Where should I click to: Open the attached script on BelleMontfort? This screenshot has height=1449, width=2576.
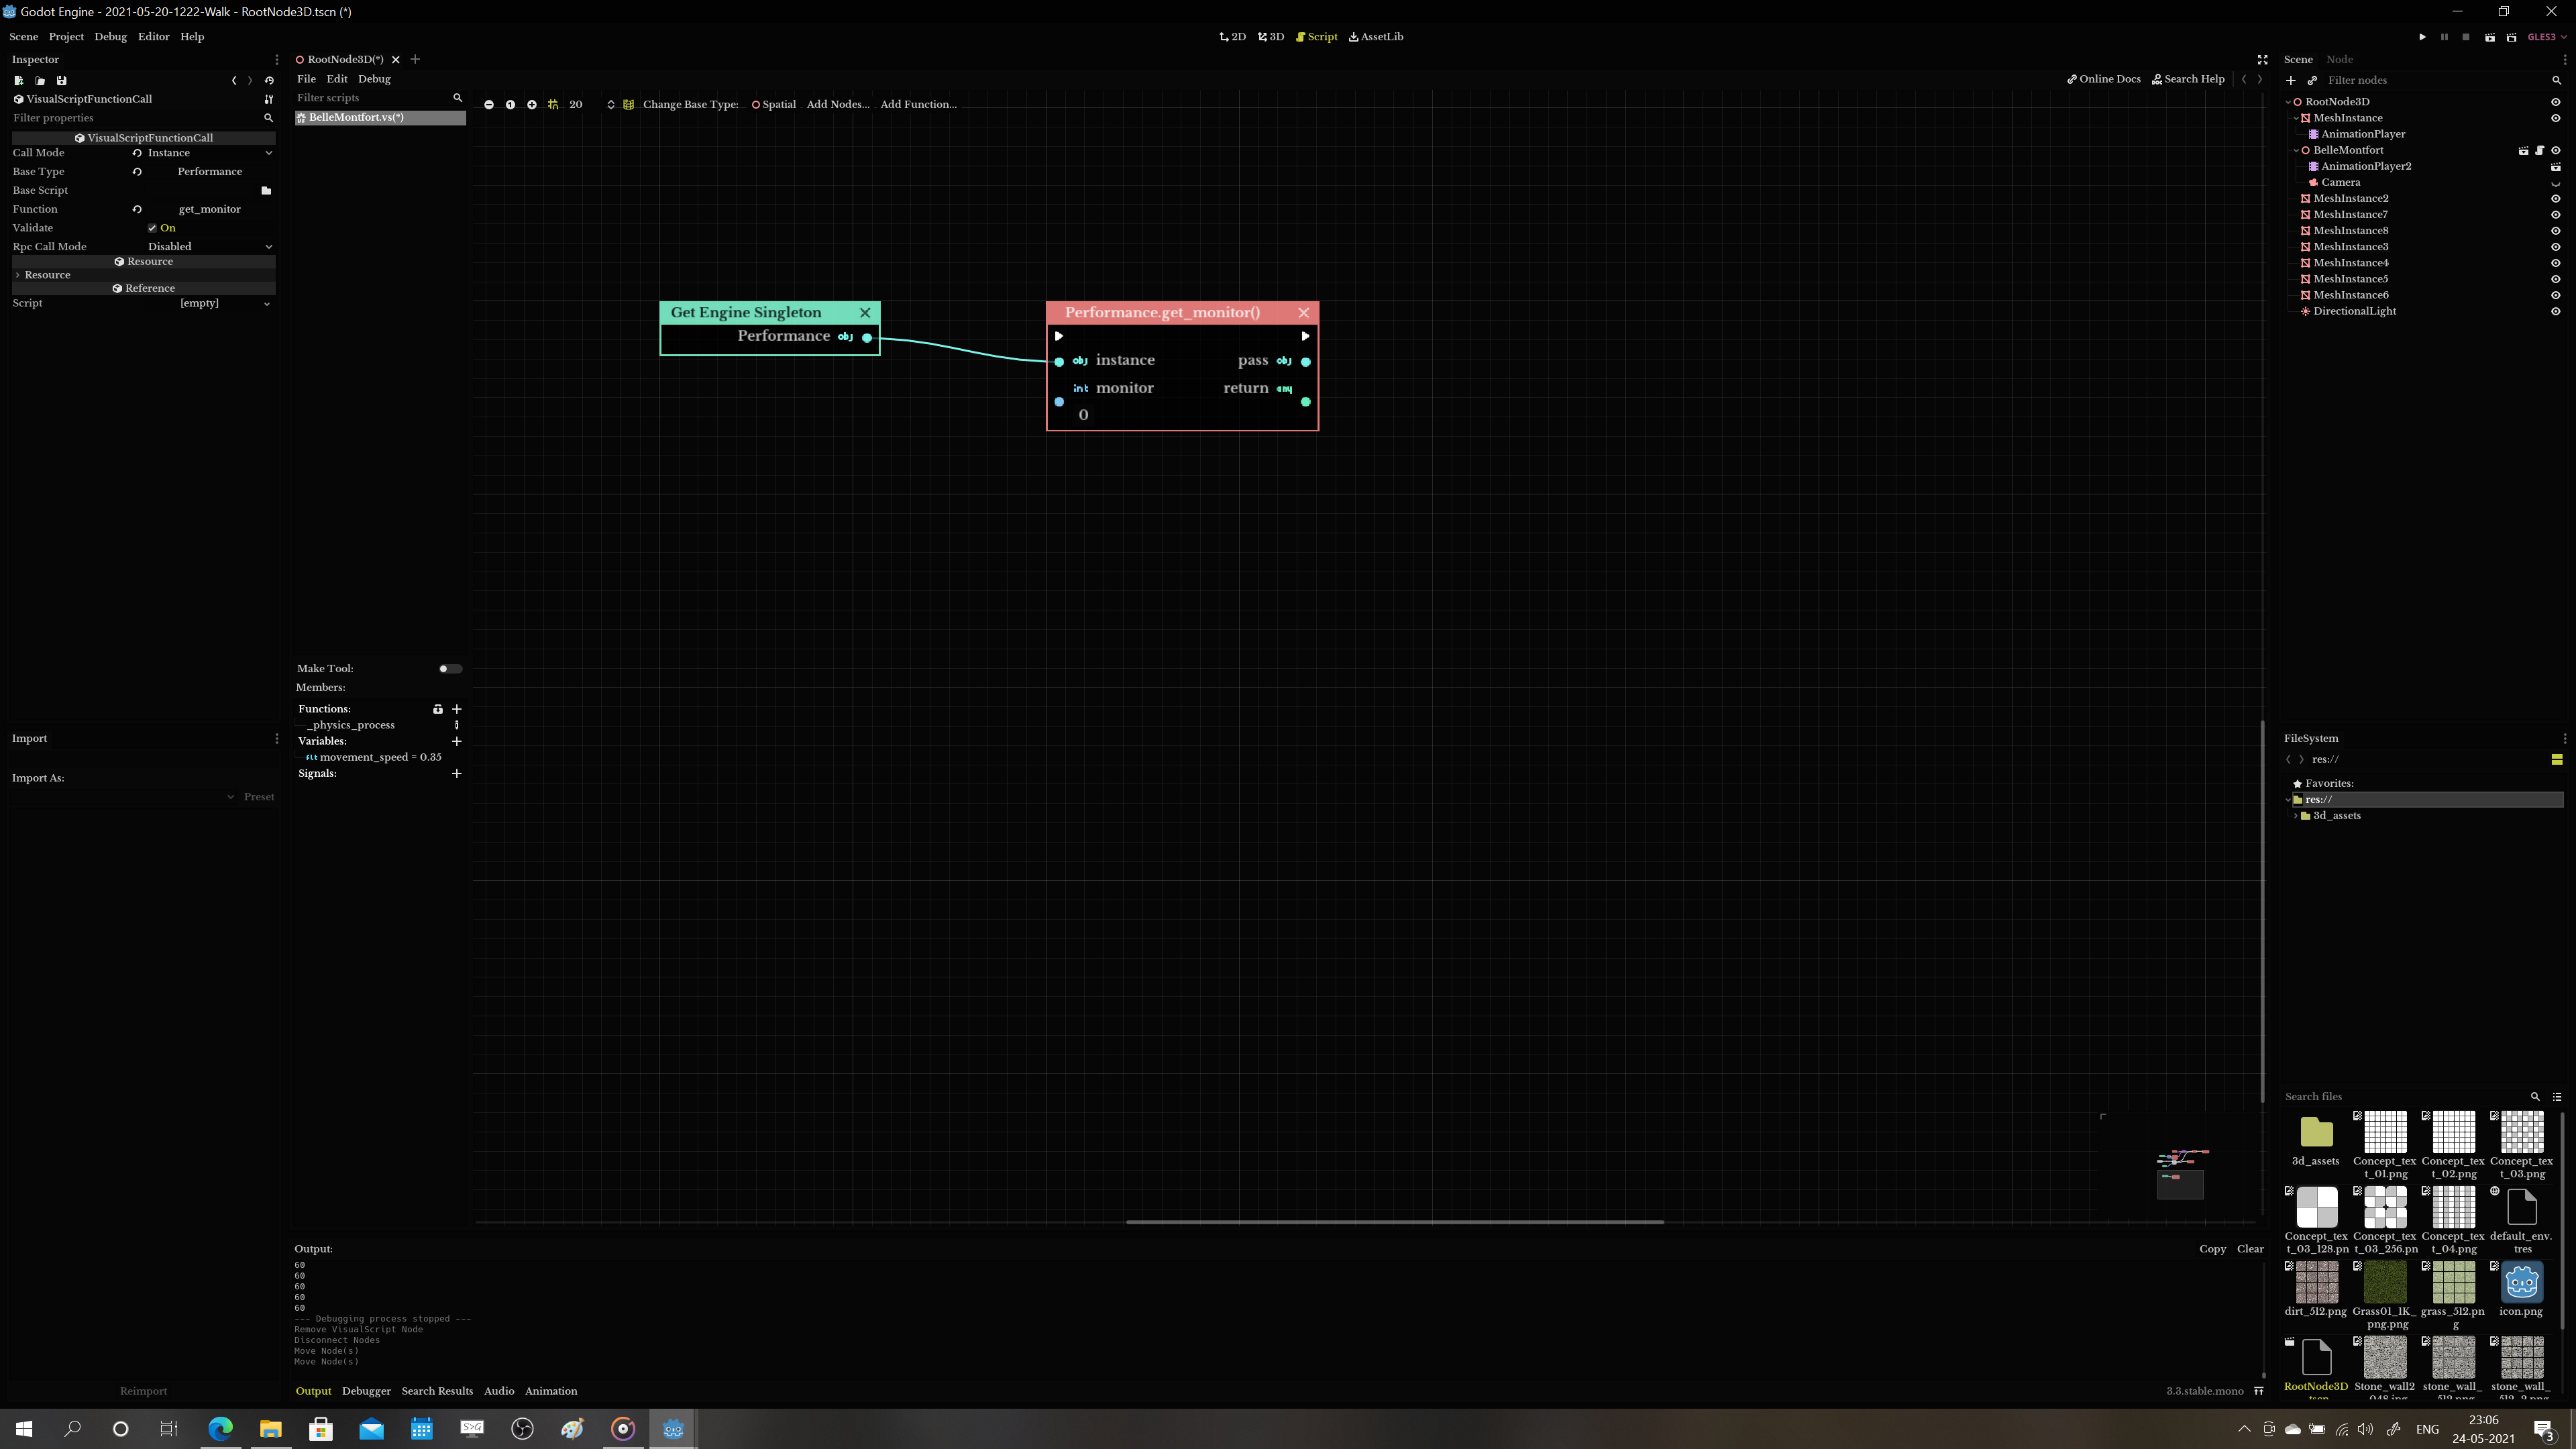[x=2540, y=150]
